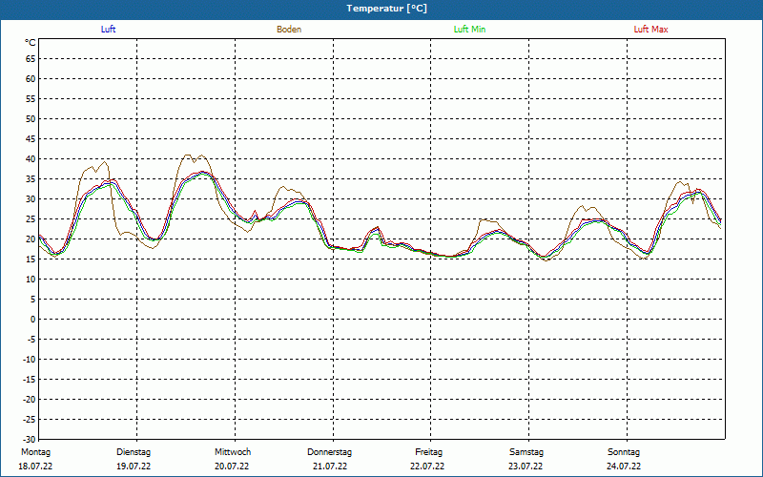Image resolution: width=763 pixels, height=477 pixels.
Task: Select the 'Samstag' day label
Action: tap(526, 452)
